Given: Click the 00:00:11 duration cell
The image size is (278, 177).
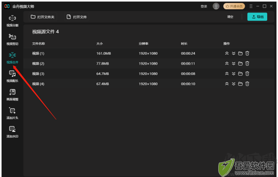Looking at the screenshot, I should point(188,64).
